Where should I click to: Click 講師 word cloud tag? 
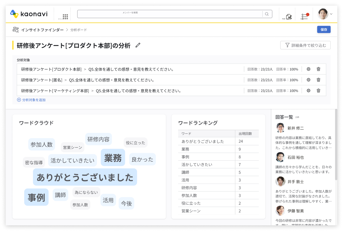point(60,195)
